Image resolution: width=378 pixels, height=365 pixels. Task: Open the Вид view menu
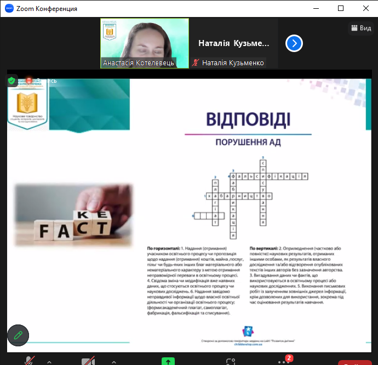click(x=361, y=28)
